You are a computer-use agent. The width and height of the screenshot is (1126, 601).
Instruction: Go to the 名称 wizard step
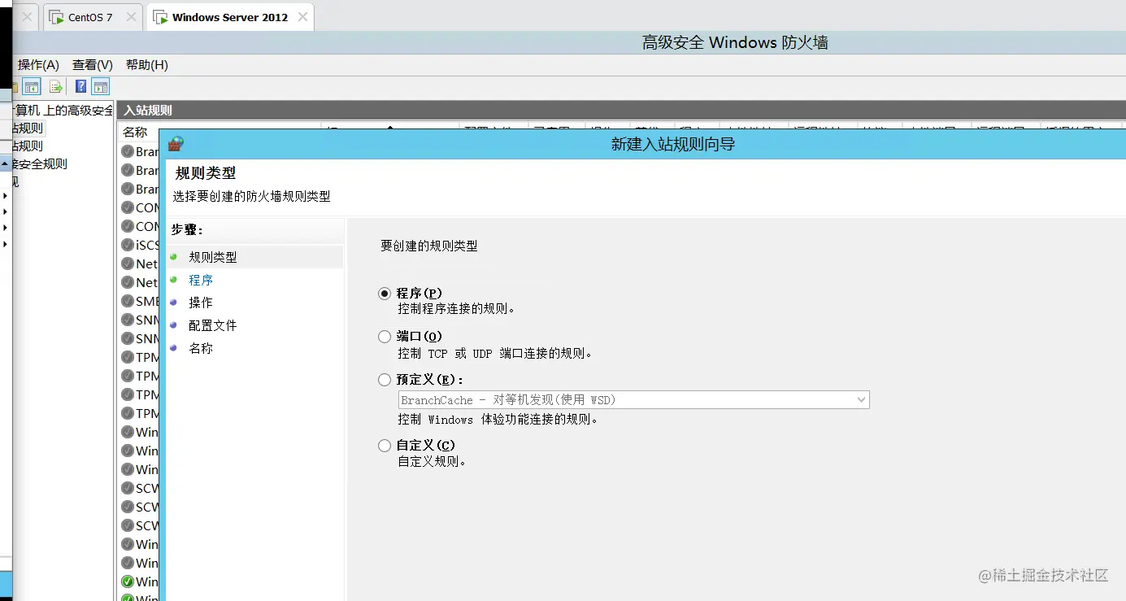pyautogui.click(x=201, y=348)
